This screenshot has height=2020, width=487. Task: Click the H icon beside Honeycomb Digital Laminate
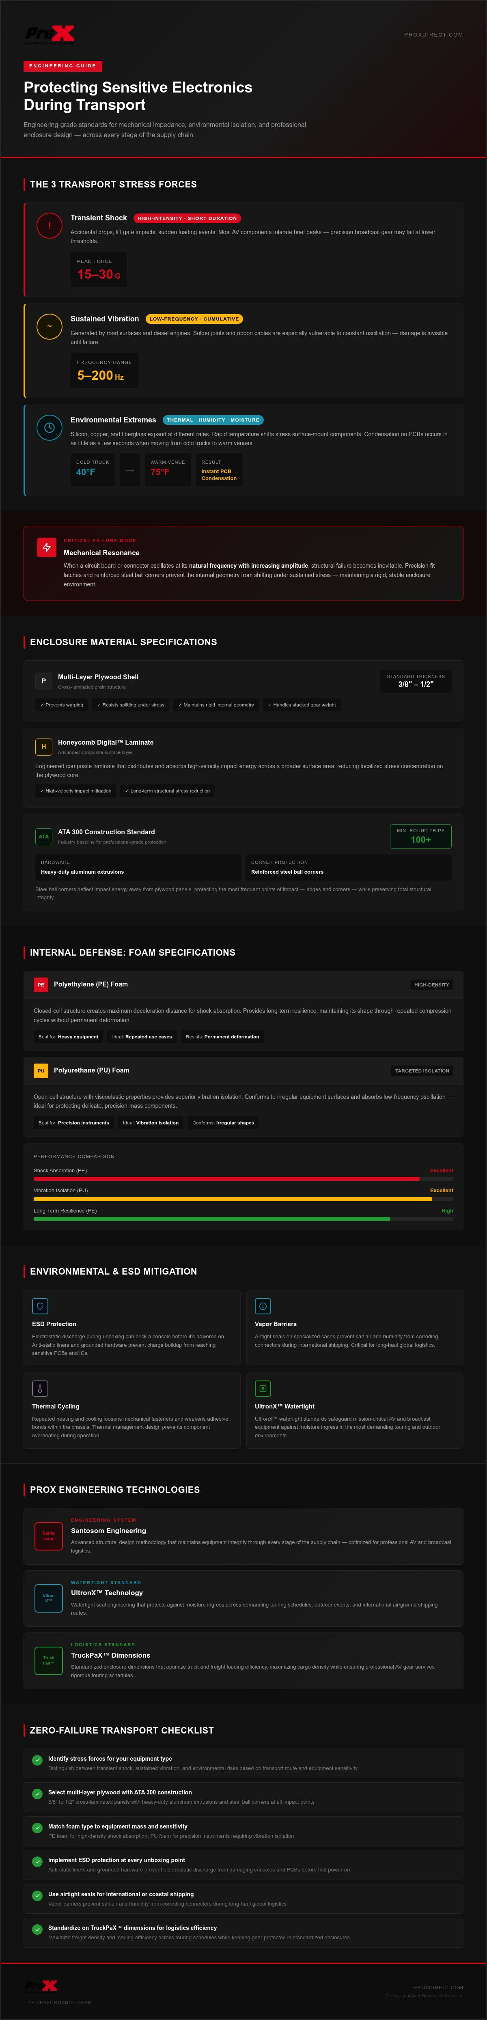click(x=44, y=747)
